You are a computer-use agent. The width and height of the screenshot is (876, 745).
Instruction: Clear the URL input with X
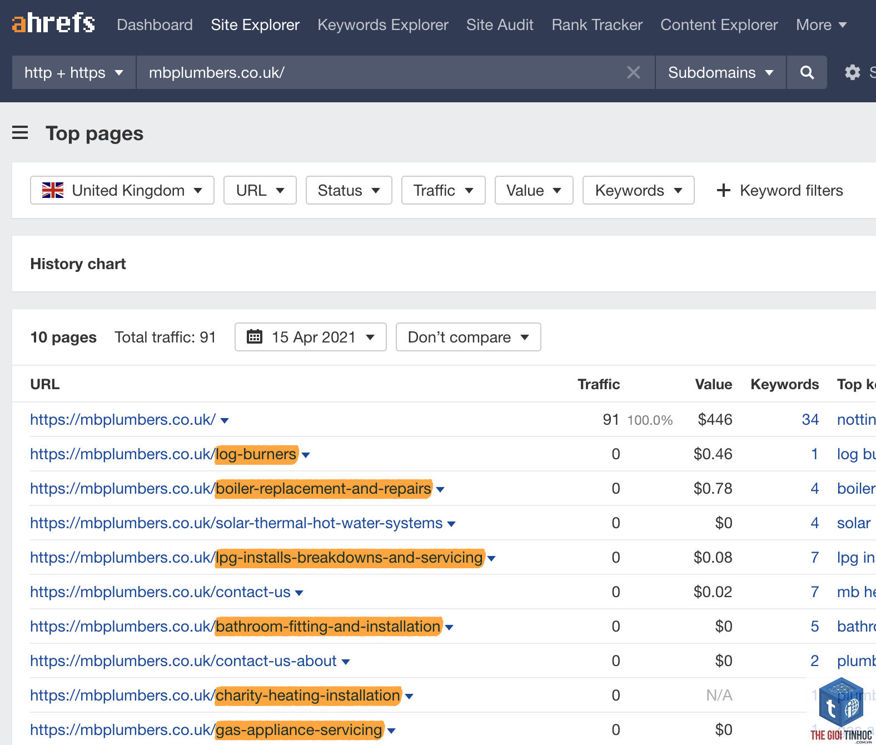pyautogui.click(x=633, y=72)
